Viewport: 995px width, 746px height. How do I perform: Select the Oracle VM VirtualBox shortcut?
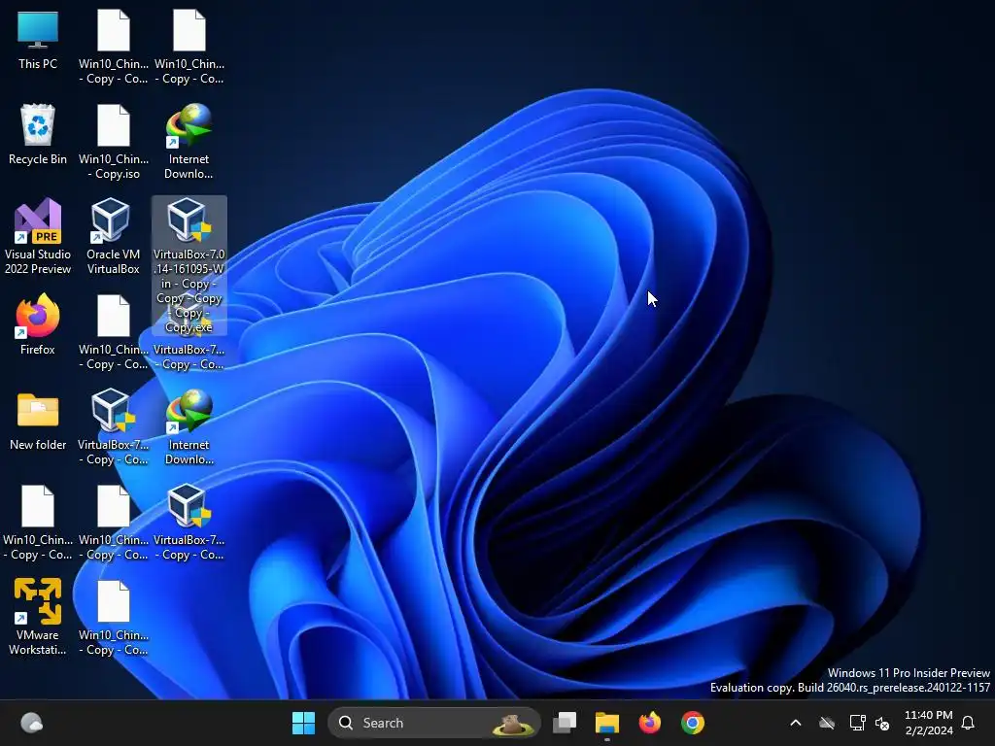pyautogui.click(x=113, y=236)
